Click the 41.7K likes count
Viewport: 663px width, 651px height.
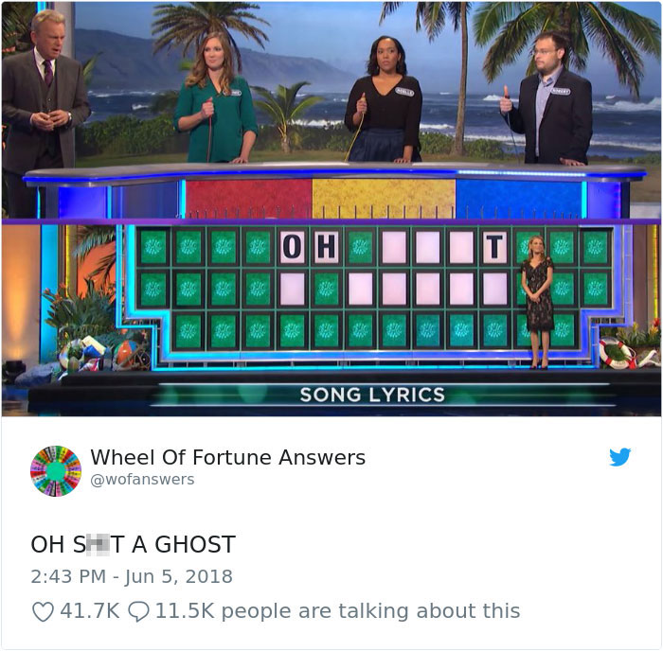(90, 611)
